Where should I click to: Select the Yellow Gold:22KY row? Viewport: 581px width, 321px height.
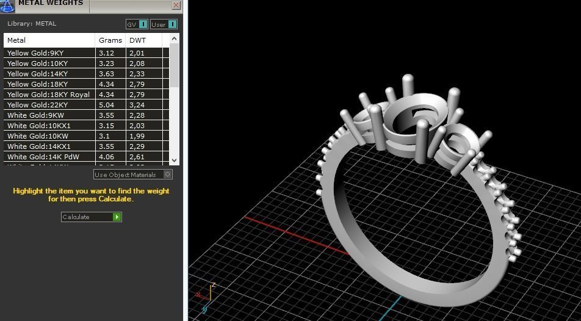[x=86, y=105]
